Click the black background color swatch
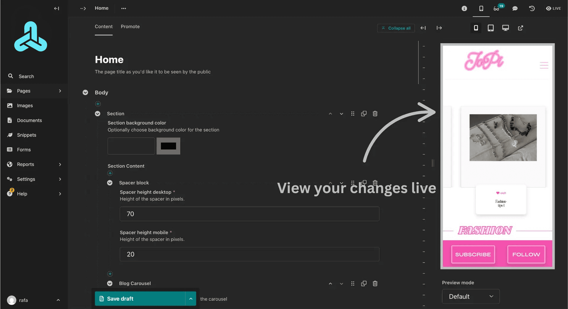Image resolution: width=568 pixels, height=309 pixels. click(x=168, y=146)
